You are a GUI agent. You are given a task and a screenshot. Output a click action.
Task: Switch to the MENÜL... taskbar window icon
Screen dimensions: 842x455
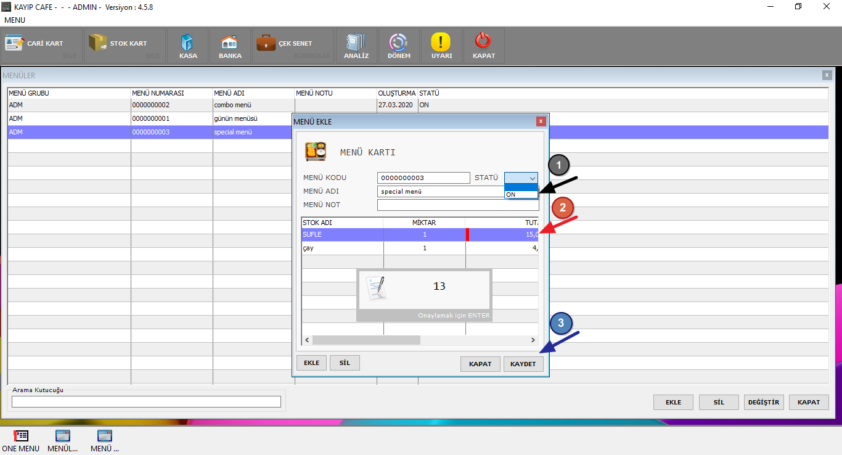(x=62, y=435)
